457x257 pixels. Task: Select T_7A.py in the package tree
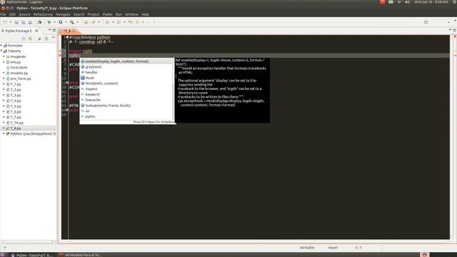pos(17,123)
